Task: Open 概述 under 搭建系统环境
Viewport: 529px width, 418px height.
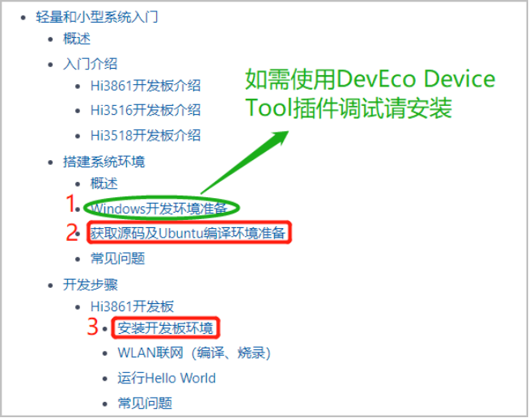Action: 104,184
